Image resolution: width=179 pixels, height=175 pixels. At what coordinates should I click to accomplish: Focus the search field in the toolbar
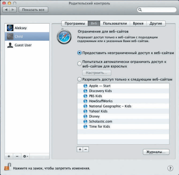[x=157, y=10]
